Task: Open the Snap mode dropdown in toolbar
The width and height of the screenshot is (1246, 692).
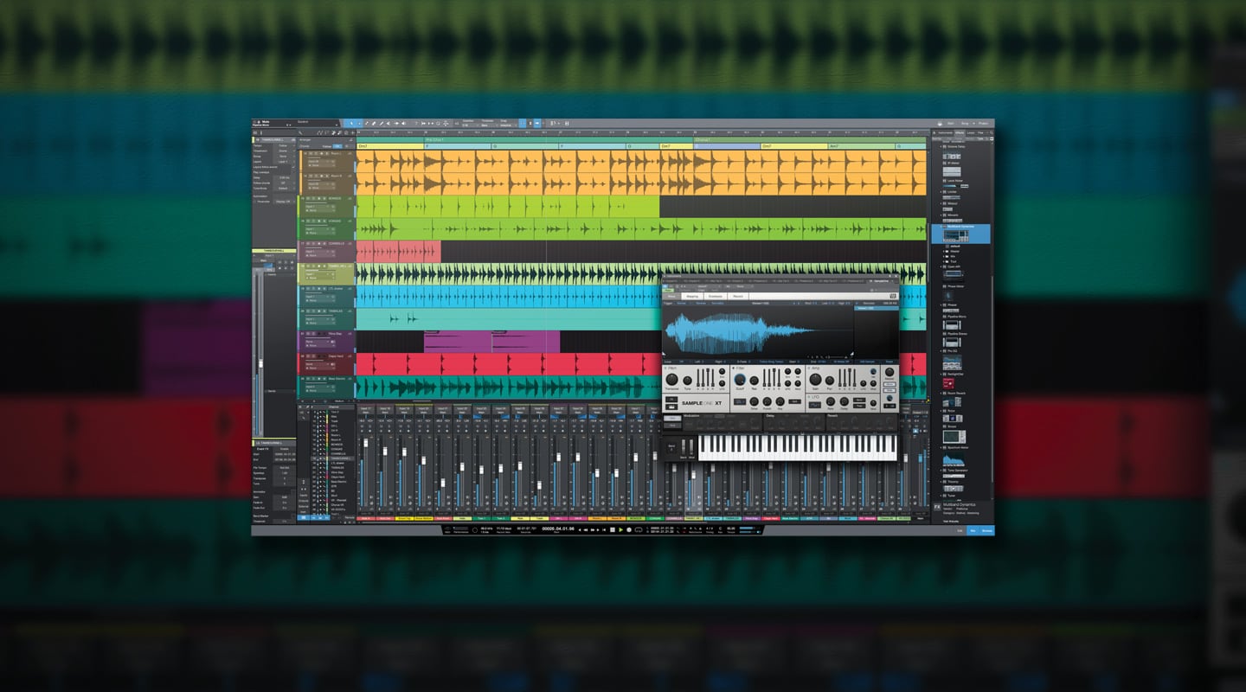Action: (x=509, y=125)
